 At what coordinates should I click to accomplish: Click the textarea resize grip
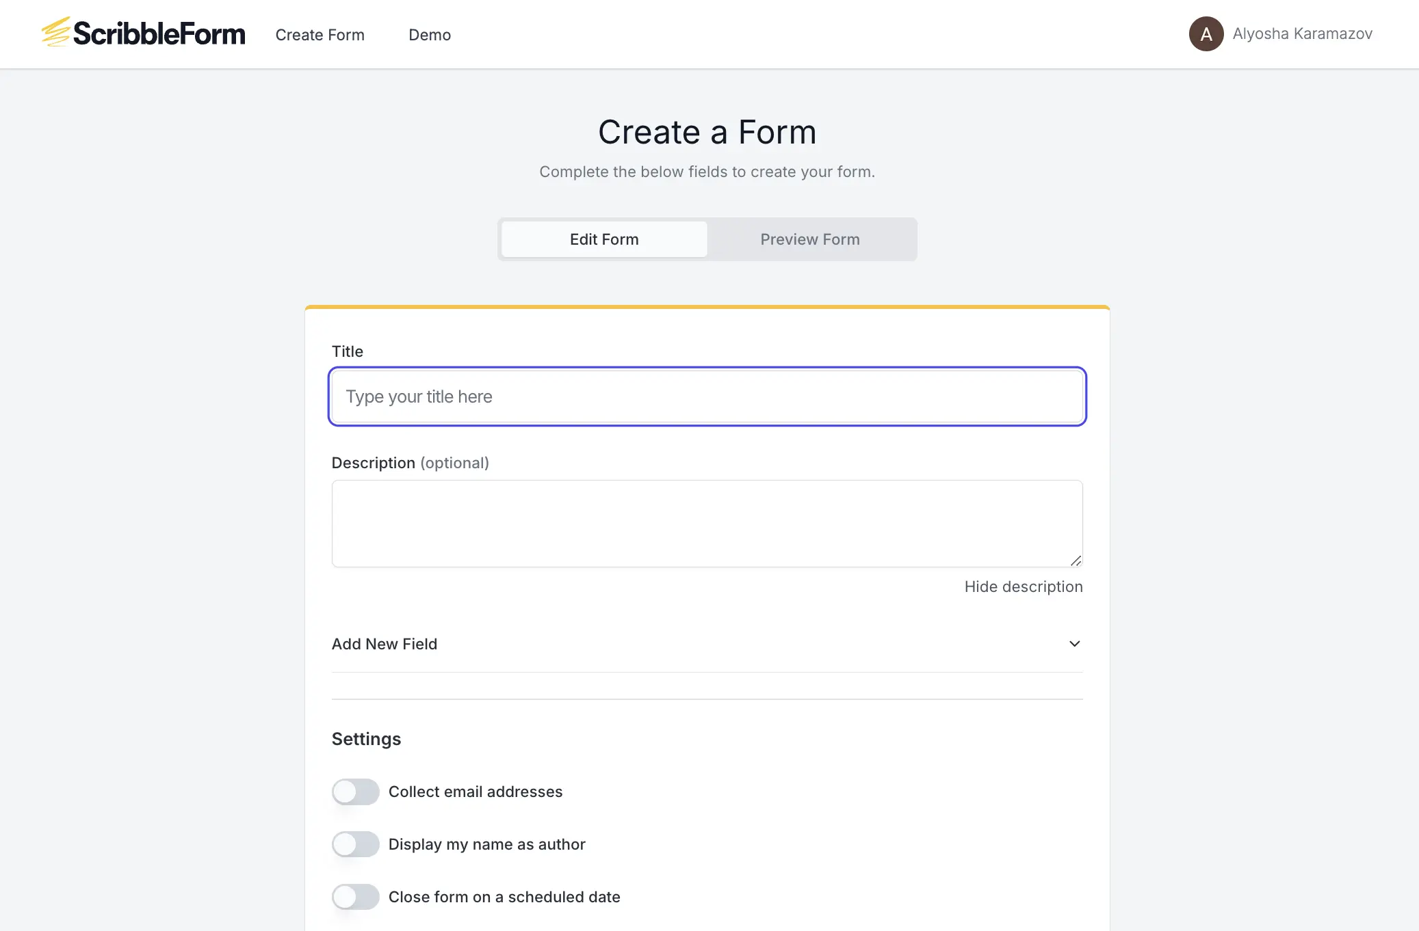(1076, 561)
